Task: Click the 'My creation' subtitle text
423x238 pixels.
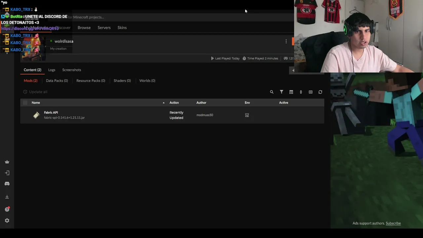Action: (x=58, y=49)
